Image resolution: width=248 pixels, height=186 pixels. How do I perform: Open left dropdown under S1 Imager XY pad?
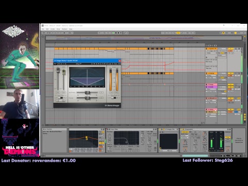click(164, 151)
